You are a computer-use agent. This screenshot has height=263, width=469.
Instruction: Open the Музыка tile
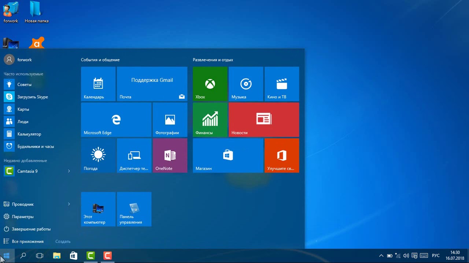click(246, 84)
